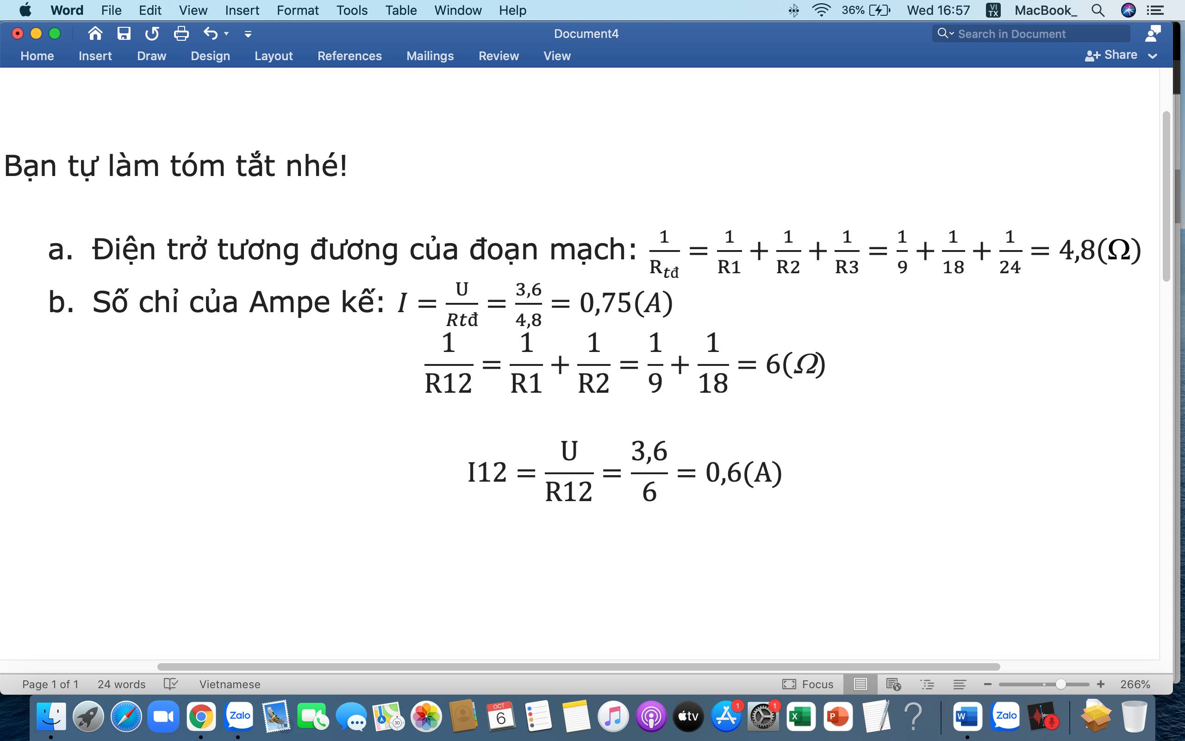Click the Page 1 of 1 indicator
This screenshot has width=1185, height=741.
click(50, 684)
